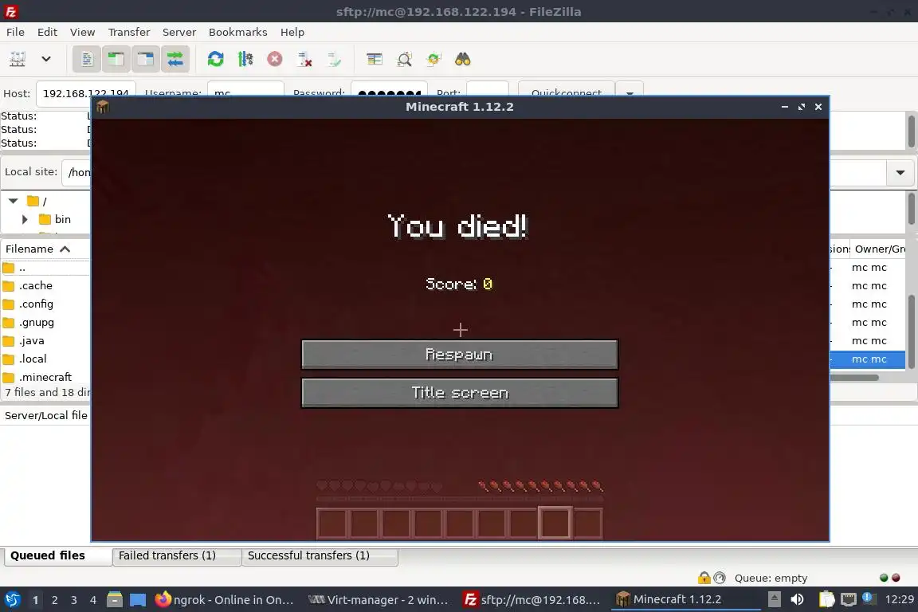
Task: Toggle transfer queue display
Action: (x=175, y=59)
